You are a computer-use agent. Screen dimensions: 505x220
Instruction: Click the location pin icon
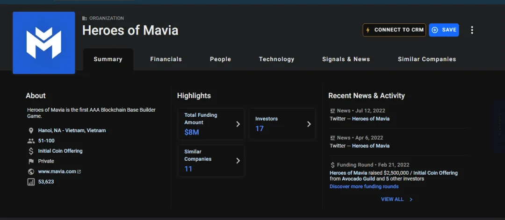tap(31, 131)
